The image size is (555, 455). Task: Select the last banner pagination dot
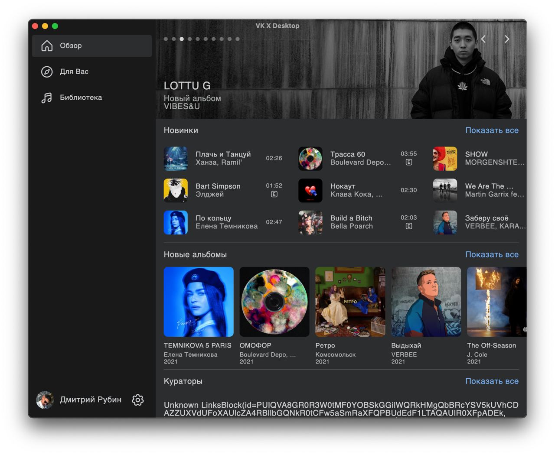tap(238, 39)
